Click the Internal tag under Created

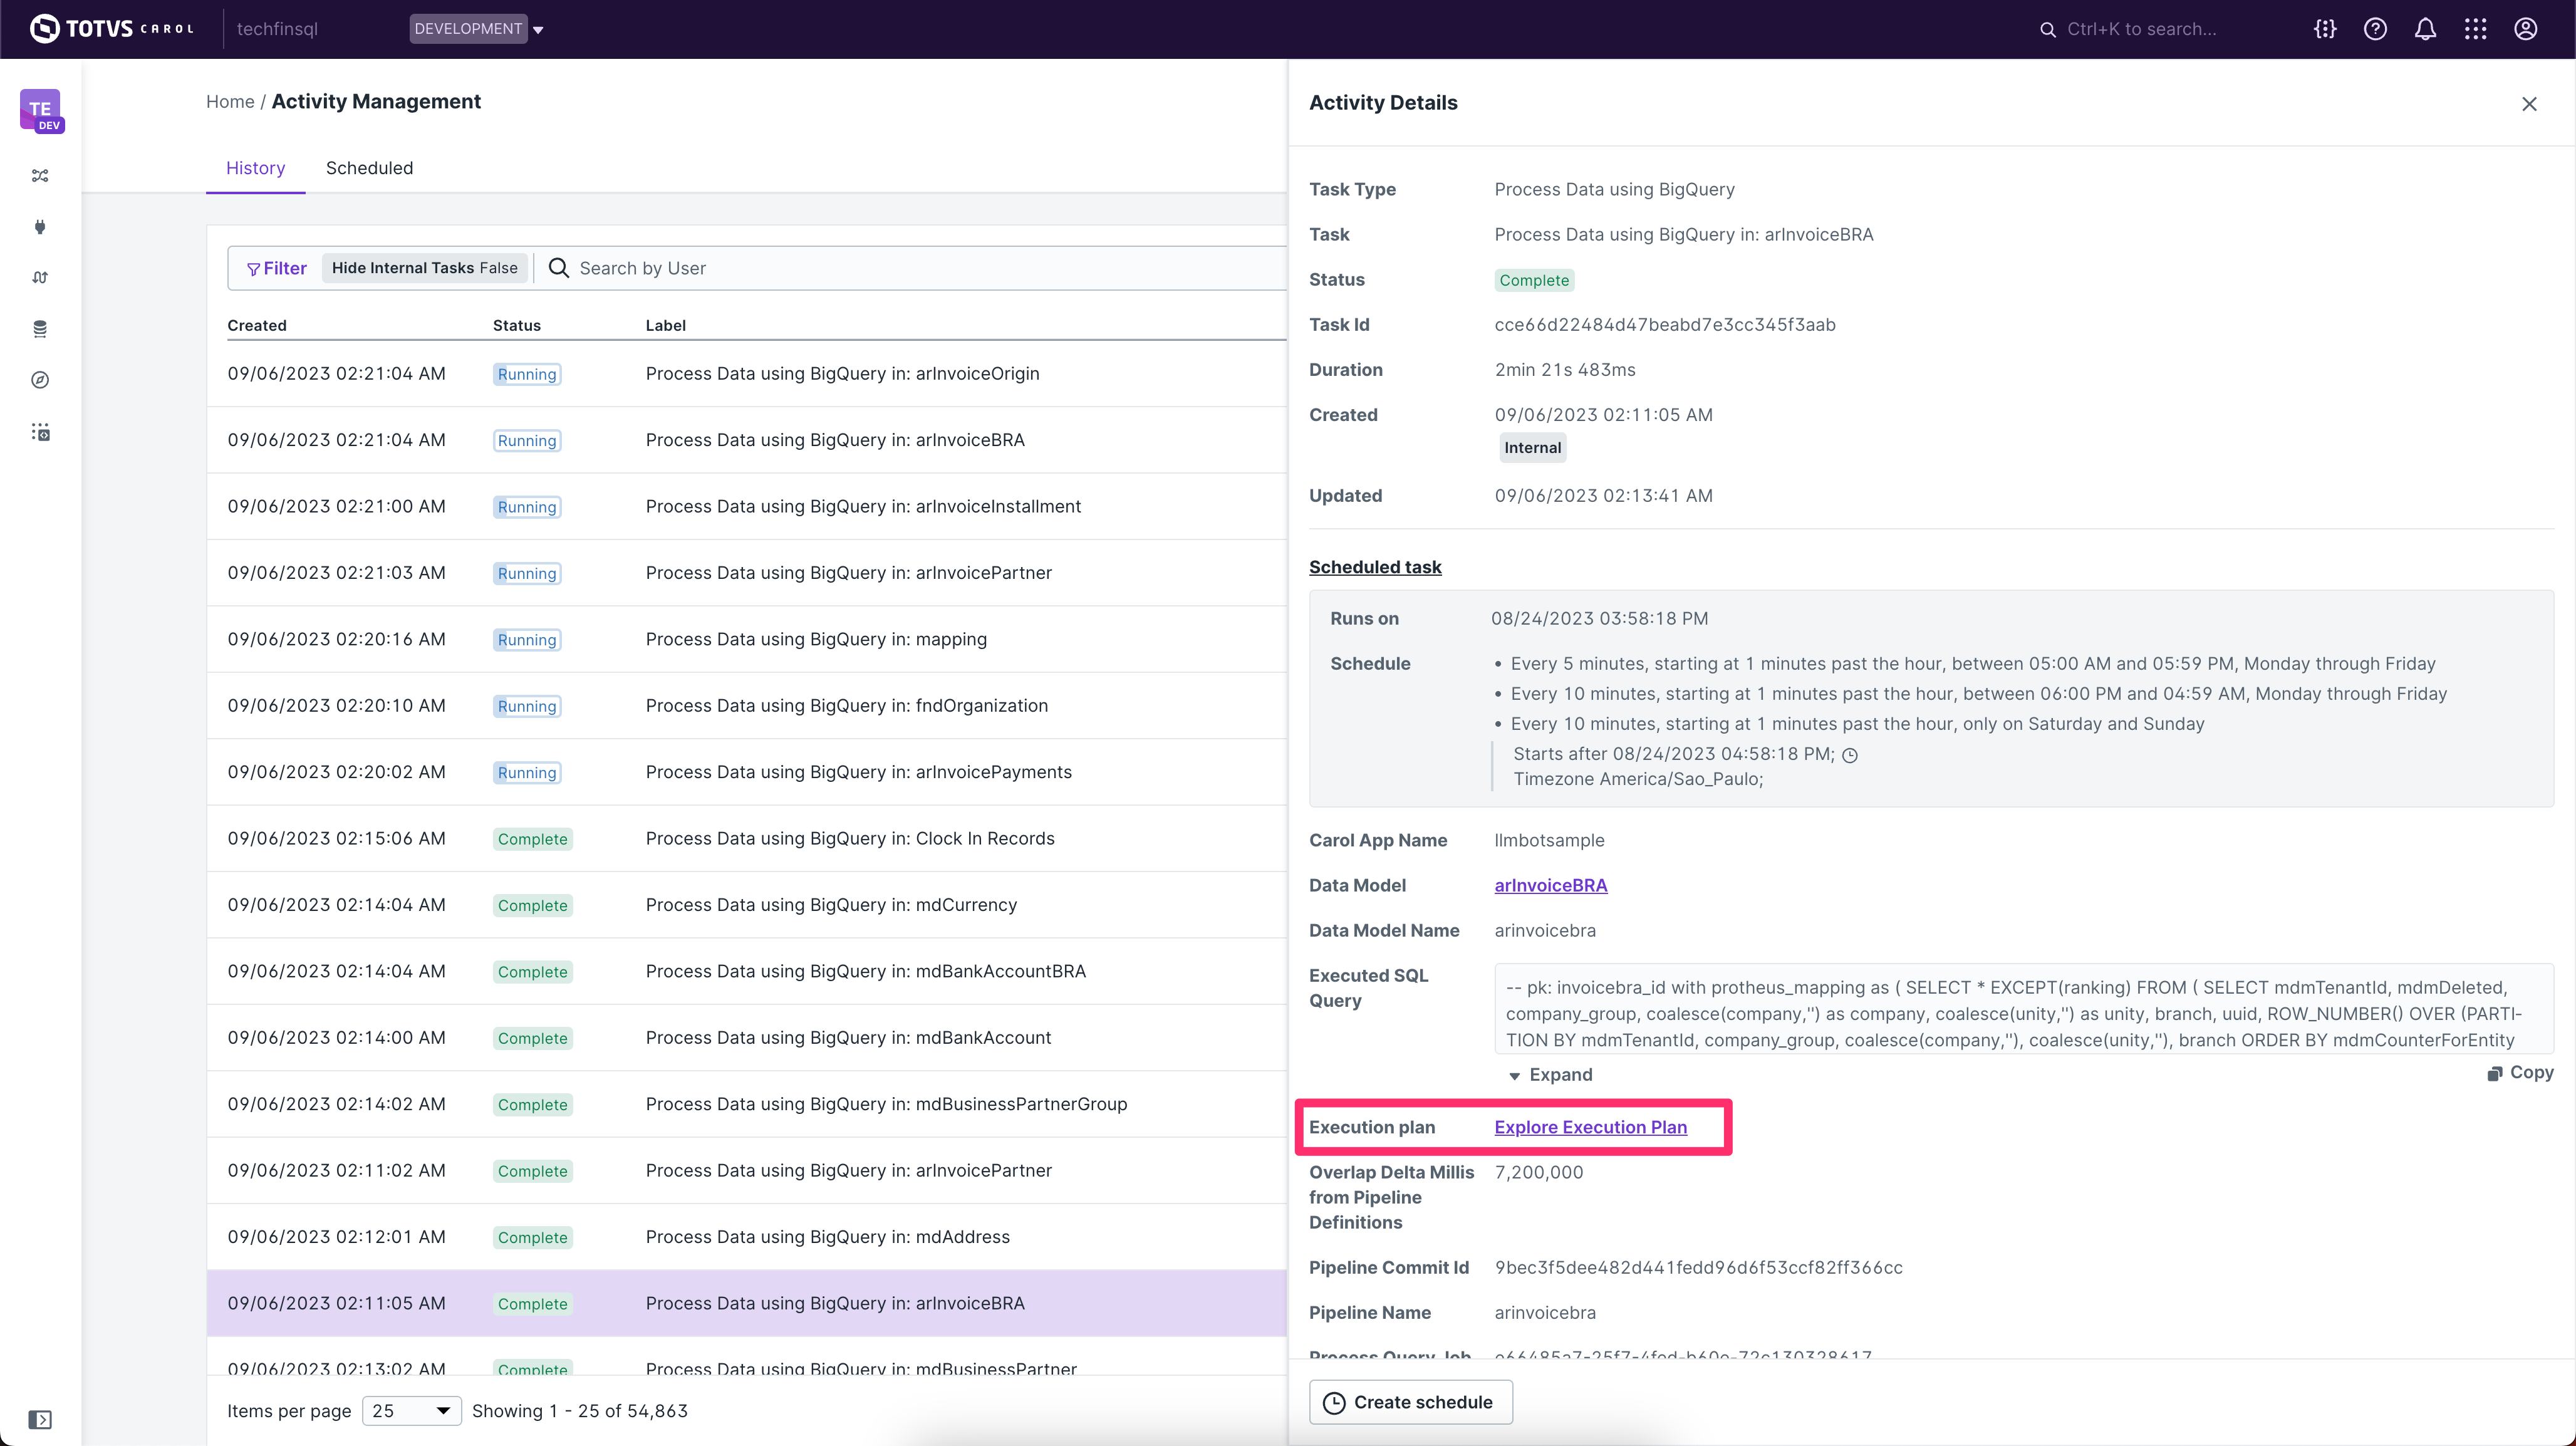click(x=1532, y=448)
